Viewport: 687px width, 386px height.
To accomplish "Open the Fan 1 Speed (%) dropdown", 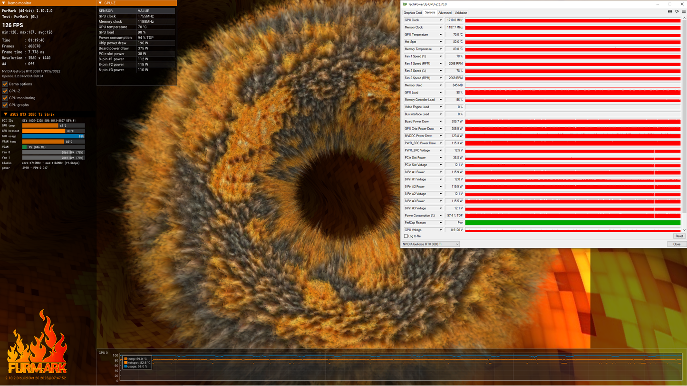I will click(x=441, y=56).
